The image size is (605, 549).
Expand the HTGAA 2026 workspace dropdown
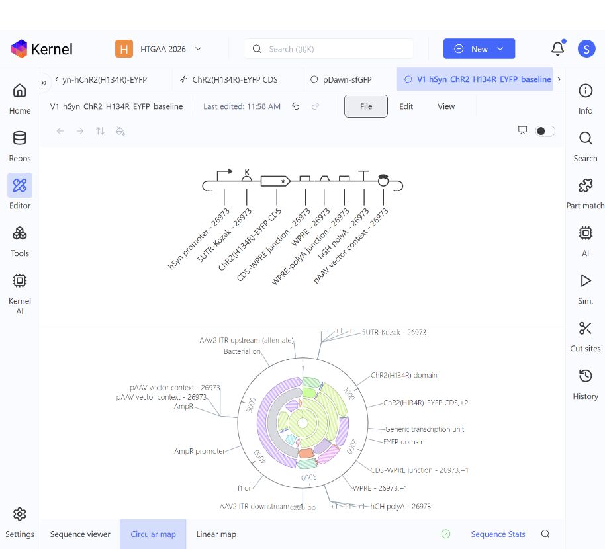199,48
